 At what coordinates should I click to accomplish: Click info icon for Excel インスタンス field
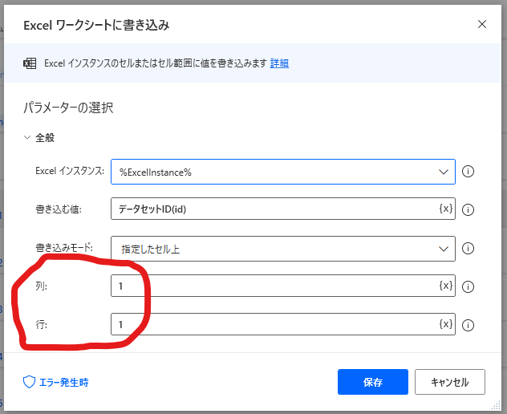coord(468,172)
